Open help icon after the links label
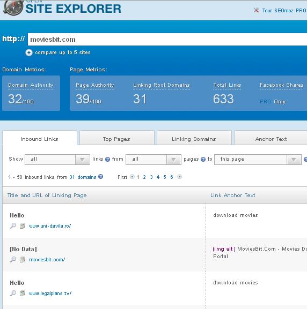This screenshot has height=309, width=307. pyautogui.click(x=107, y=159)
